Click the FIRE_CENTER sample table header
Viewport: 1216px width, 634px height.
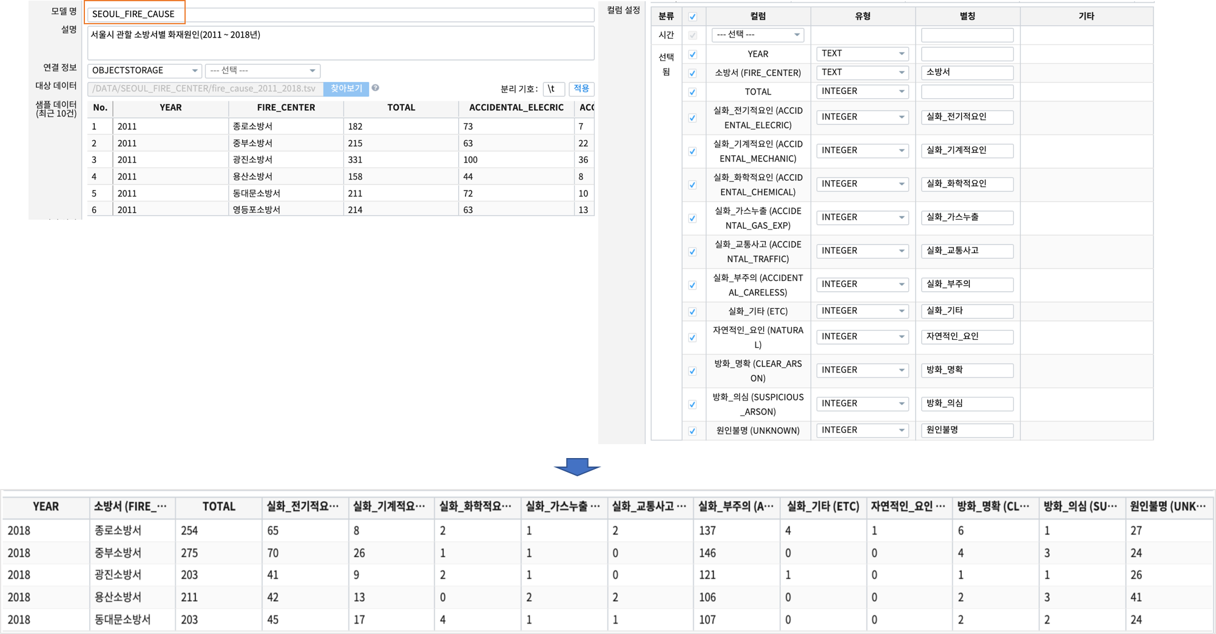[286, 108]
